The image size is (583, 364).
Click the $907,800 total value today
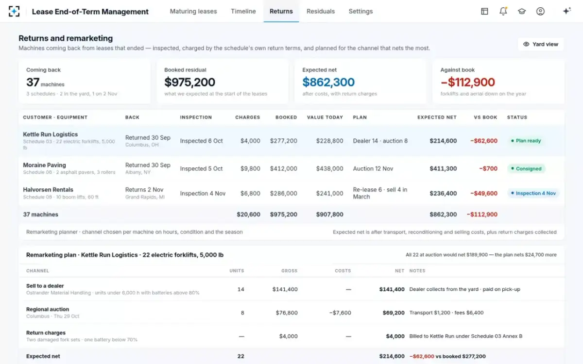tap(329, 215)
